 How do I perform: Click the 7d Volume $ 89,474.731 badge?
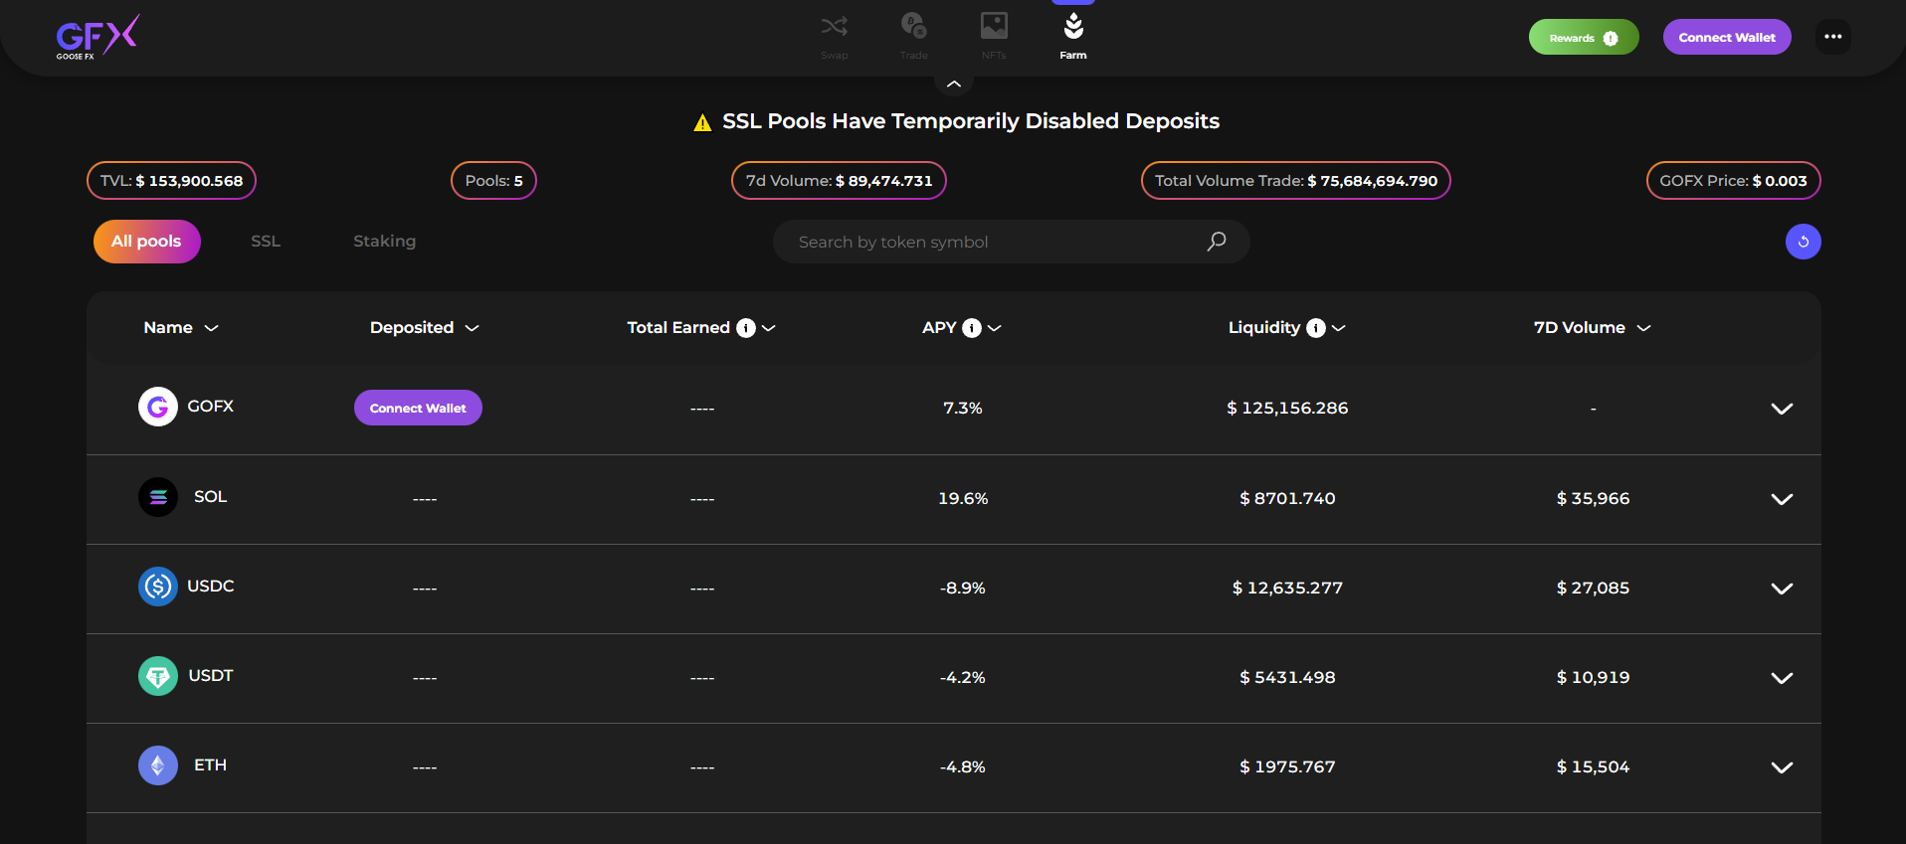[839, 181]
